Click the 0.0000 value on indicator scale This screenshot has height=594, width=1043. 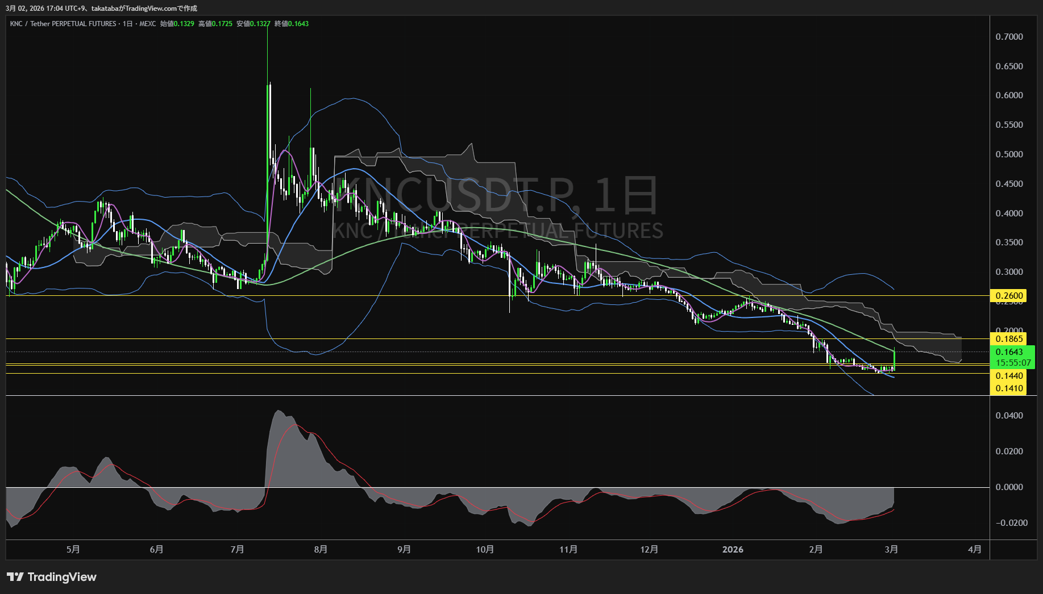(x=1009, y=487)
